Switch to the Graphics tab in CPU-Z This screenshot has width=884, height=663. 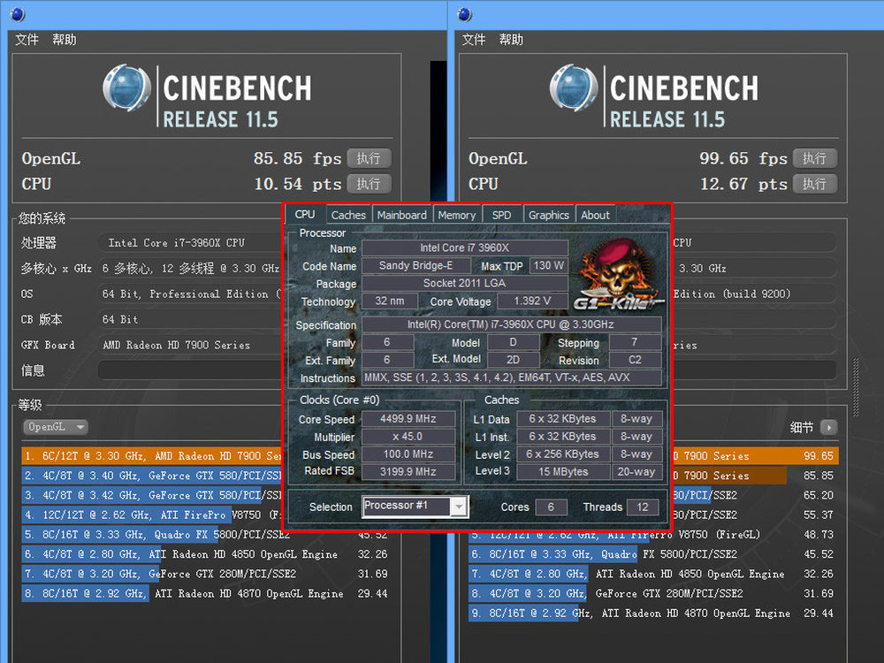click(549, 215)
